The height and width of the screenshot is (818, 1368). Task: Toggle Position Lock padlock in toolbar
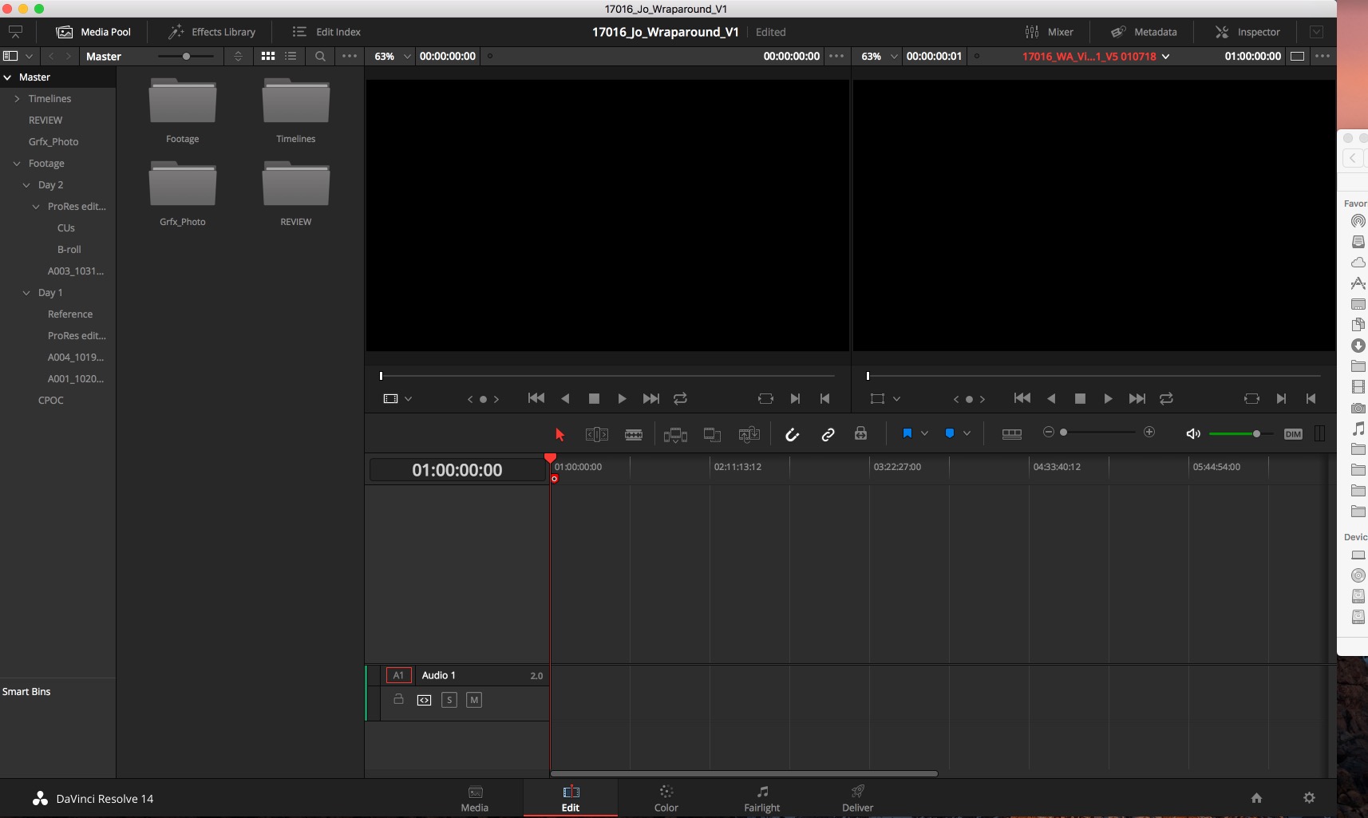pos(860,433)
